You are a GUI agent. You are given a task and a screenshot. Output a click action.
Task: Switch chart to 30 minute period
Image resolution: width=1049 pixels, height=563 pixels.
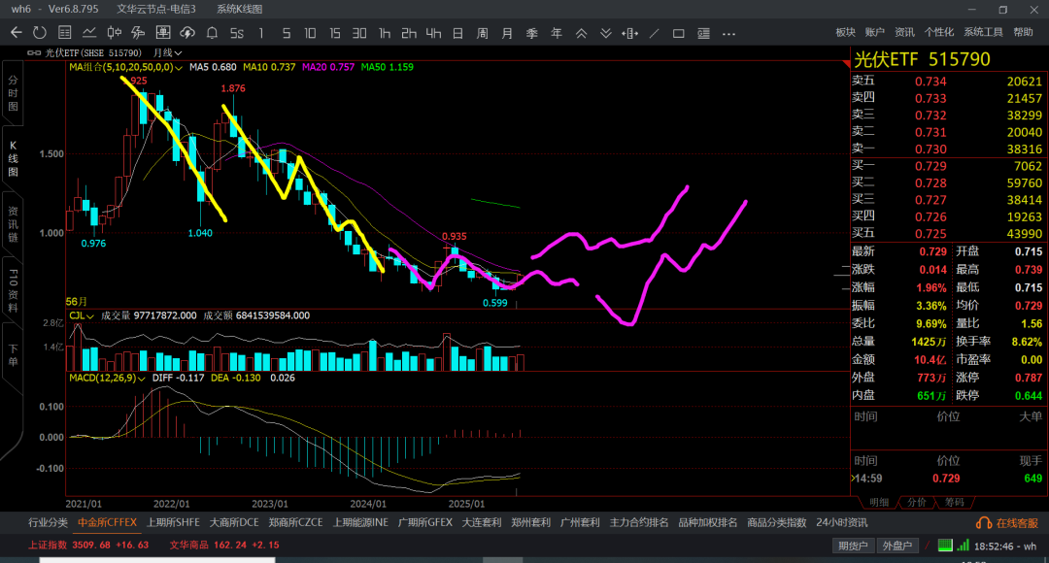tap(359, 33)
